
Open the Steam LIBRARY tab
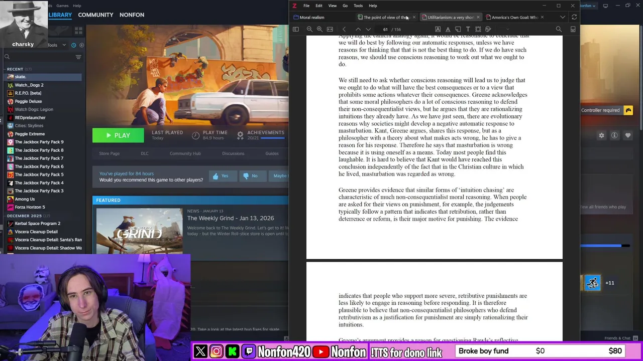(60, 15)
